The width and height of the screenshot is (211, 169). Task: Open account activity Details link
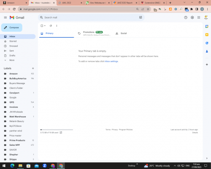[x=195, y=133]
